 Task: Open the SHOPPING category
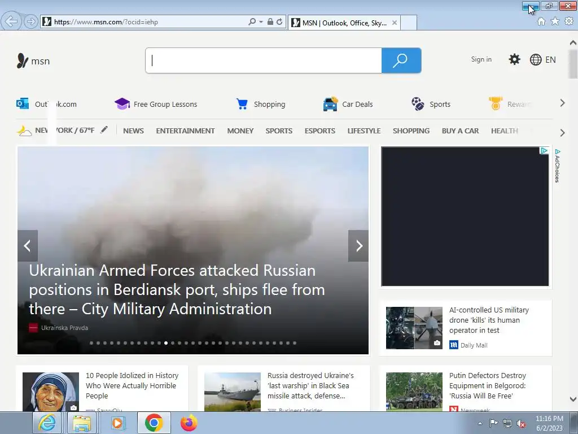point(411,131)
